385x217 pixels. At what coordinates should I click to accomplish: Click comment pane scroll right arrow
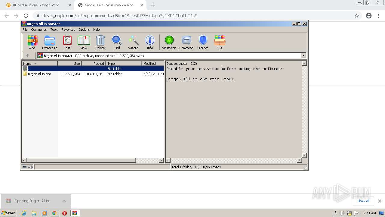coord(299,160)
